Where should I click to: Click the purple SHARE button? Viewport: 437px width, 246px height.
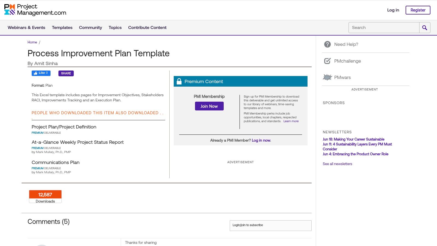point(66,73)
